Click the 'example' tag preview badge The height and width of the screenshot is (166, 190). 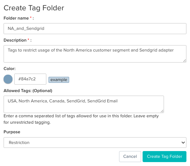point(59,80)
